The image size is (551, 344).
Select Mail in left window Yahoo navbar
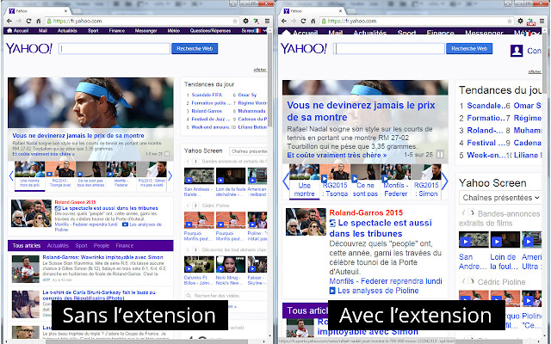[43, 31]
